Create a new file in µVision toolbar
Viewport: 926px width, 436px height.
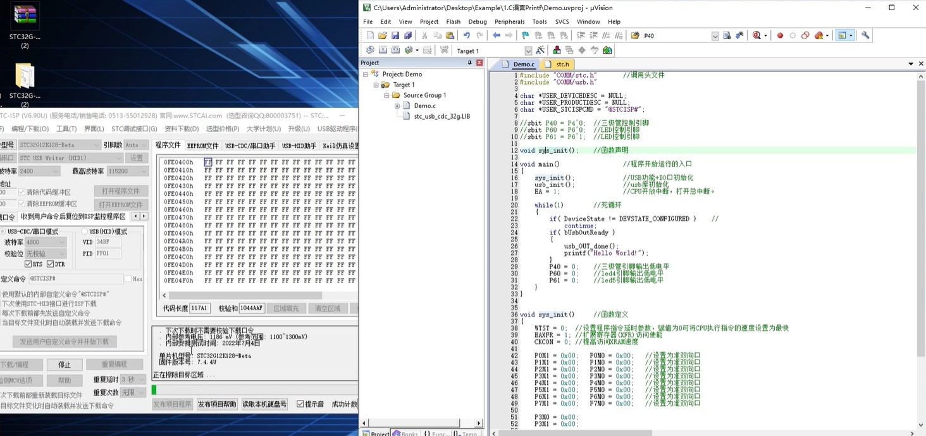coord(370,35)
